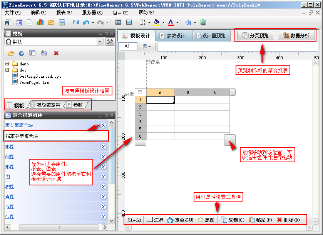
Task: Click the 数据分析 button
Action: (296, 36)
